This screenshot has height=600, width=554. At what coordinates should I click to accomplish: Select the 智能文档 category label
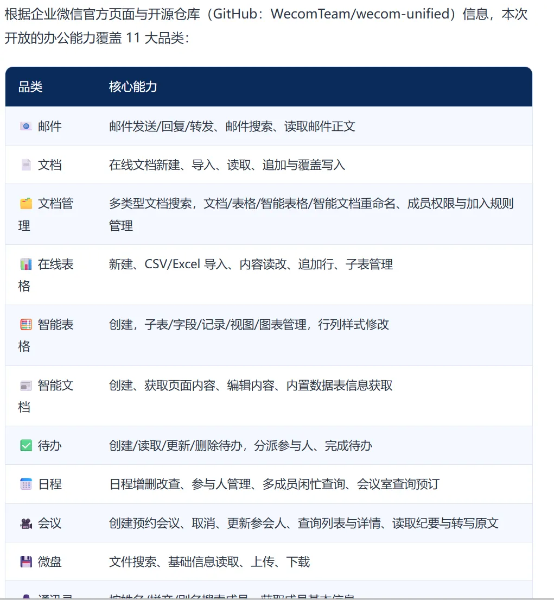[46, 396]
